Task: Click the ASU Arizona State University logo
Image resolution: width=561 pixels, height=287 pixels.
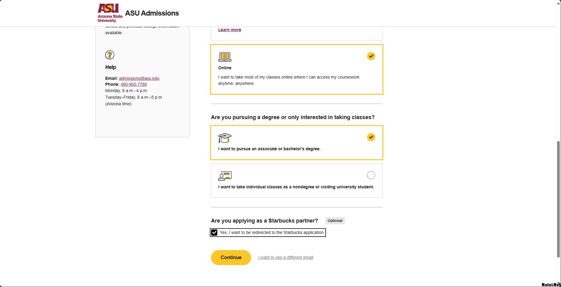Action: (110, 13)
